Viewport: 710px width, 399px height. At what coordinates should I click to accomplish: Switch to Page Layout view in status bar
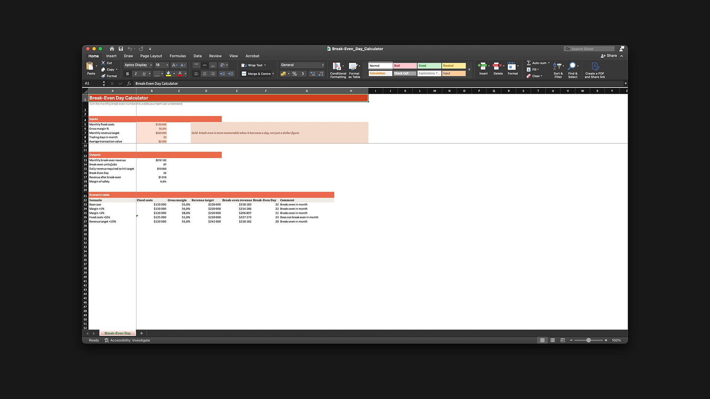(x=552, y=340)
